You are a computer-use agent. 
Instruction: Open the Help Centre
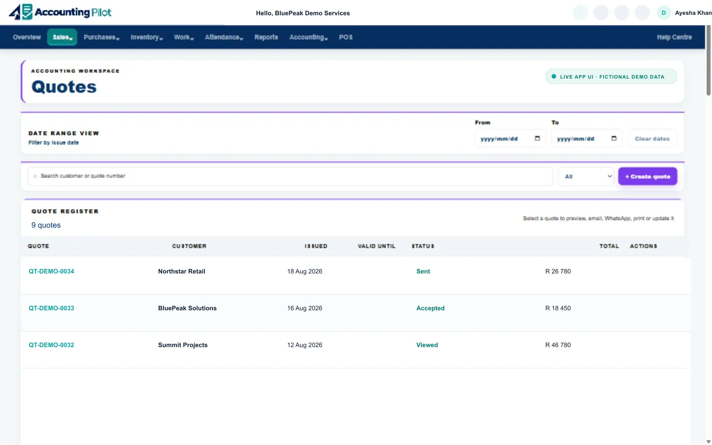[x=674, y=37]
